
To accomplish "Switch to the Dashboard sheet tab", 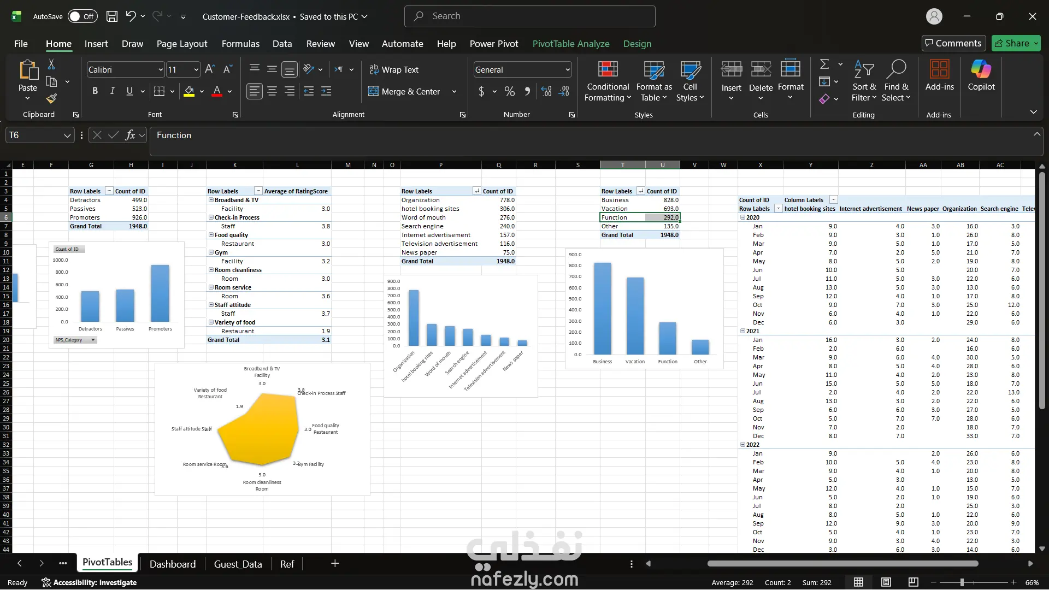I will (172, 564).
